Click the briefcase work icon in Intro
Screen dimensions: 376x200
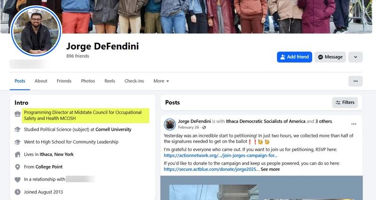click(x=17, y=114)
